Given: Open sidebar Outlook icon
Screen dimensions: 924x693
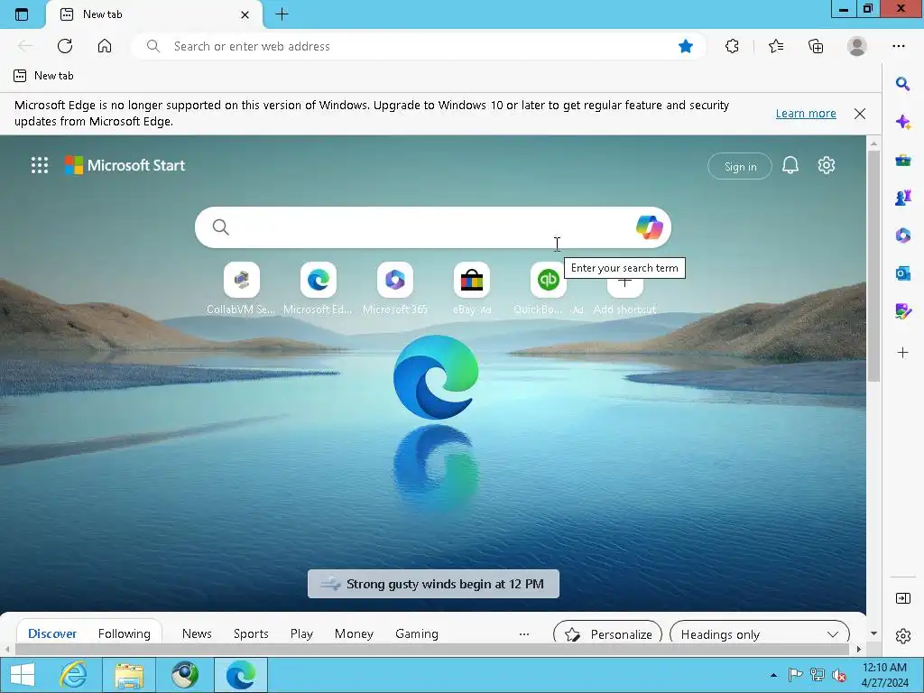Looking at the screenshot, I should tap(902, 273).
